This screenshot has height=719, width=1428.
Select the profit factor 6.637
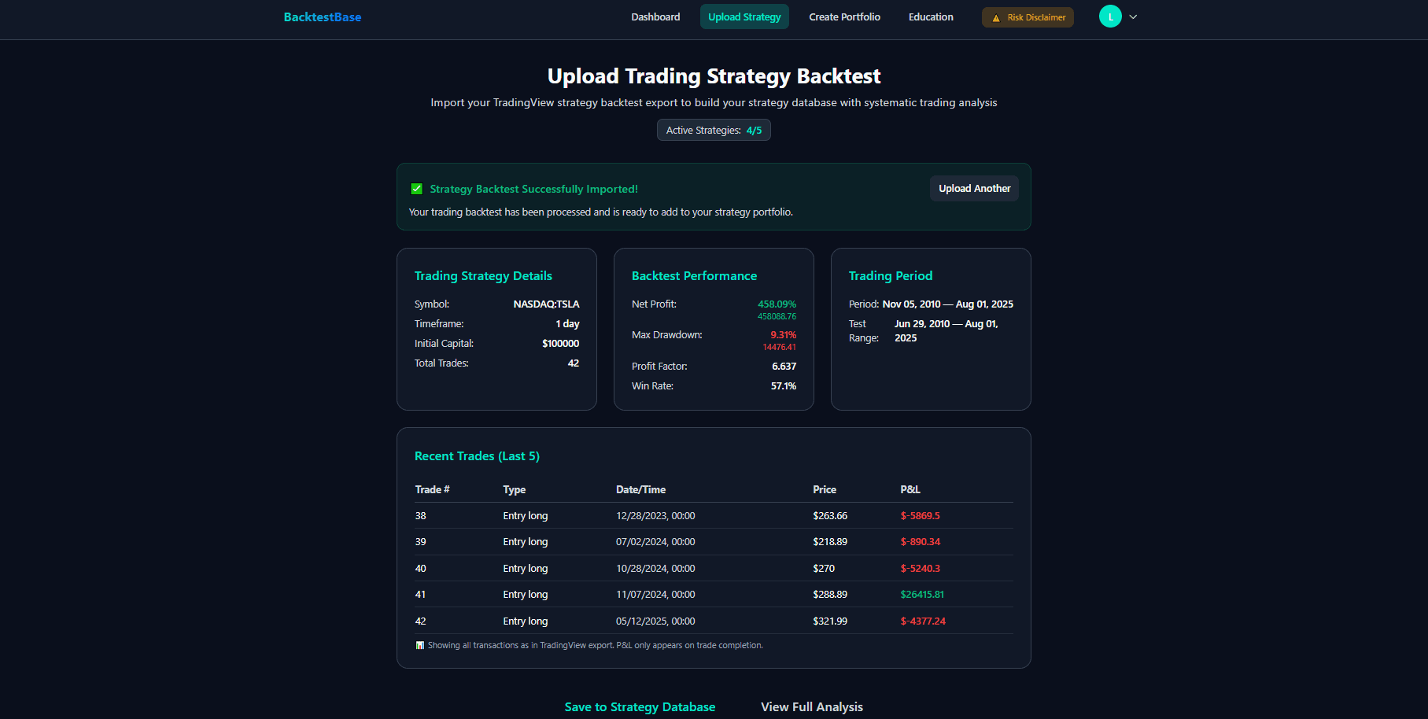(x=784, y=366)
